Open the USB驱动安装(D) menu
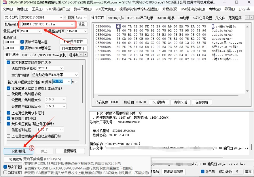Image resolution: width=254 pixels, height=177 pixels. [193, 9]
